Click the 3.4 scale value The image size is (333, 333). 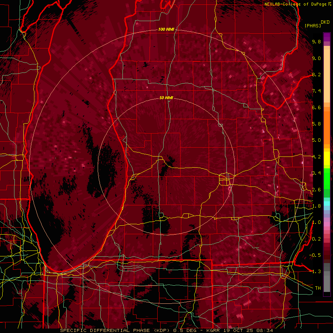316,173
